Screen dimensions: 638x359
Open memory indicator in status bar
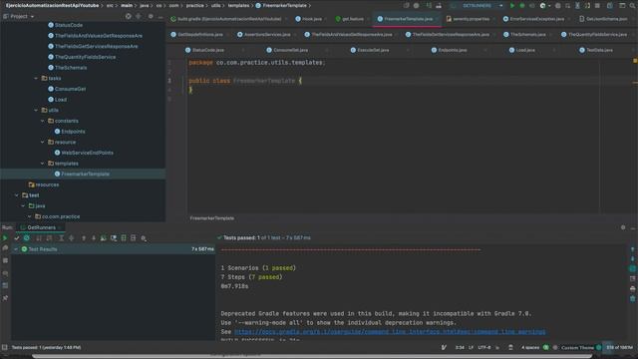click(619, 347)
